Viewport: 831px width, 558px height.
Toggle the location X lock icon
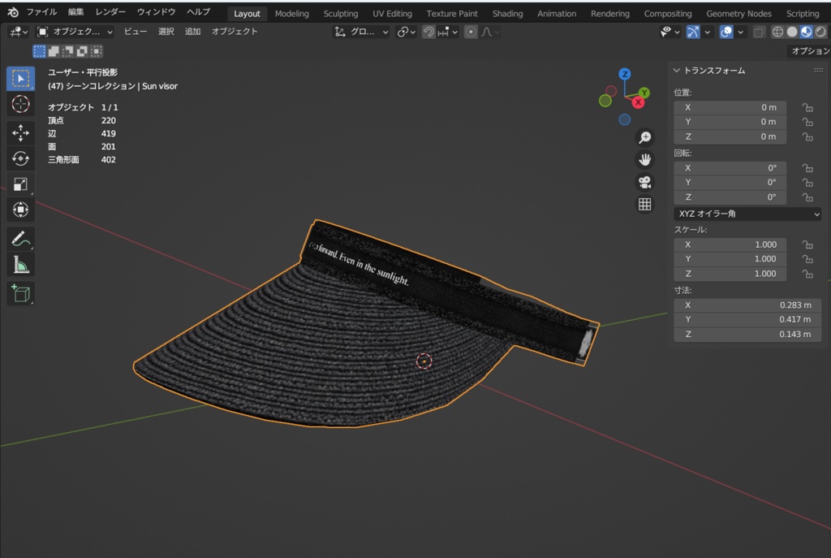coord(807,107)
